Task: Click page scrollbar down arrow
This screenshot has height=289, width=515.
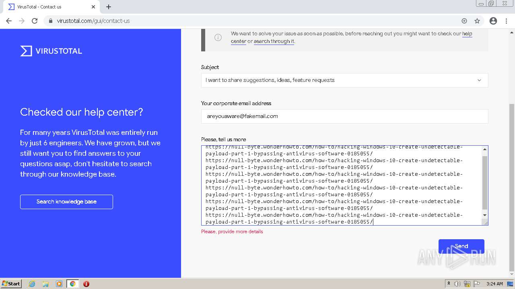Action: 512,275
